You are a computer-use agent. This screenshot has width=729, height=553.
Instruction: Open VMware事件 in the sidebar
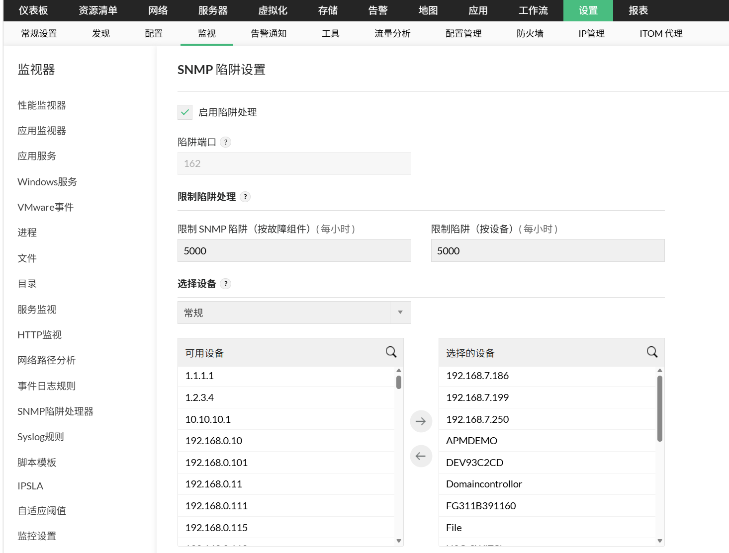(x=45, y=207)
